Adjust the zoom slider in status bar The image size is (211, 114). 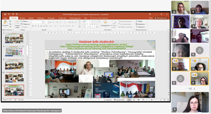tap(152, 100)
